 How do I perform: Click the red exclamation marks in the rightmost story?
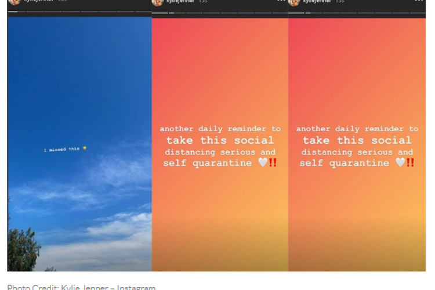tap(410, 162)
